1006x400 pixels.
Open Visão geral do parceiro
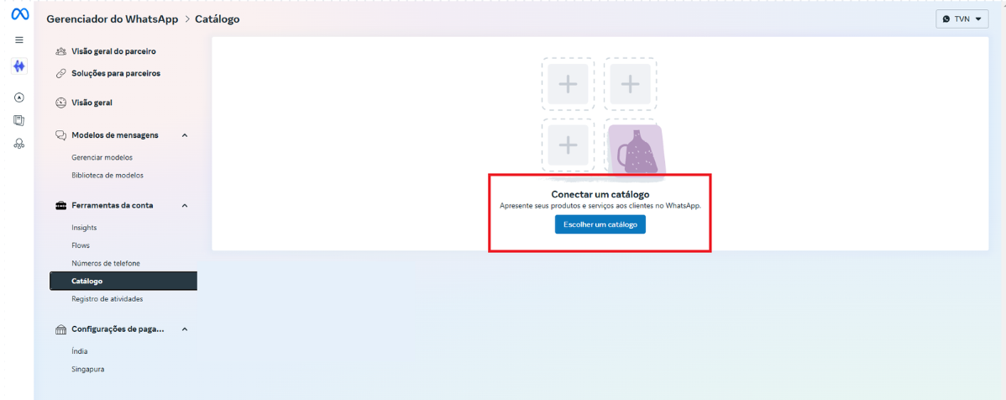[113, 51]
